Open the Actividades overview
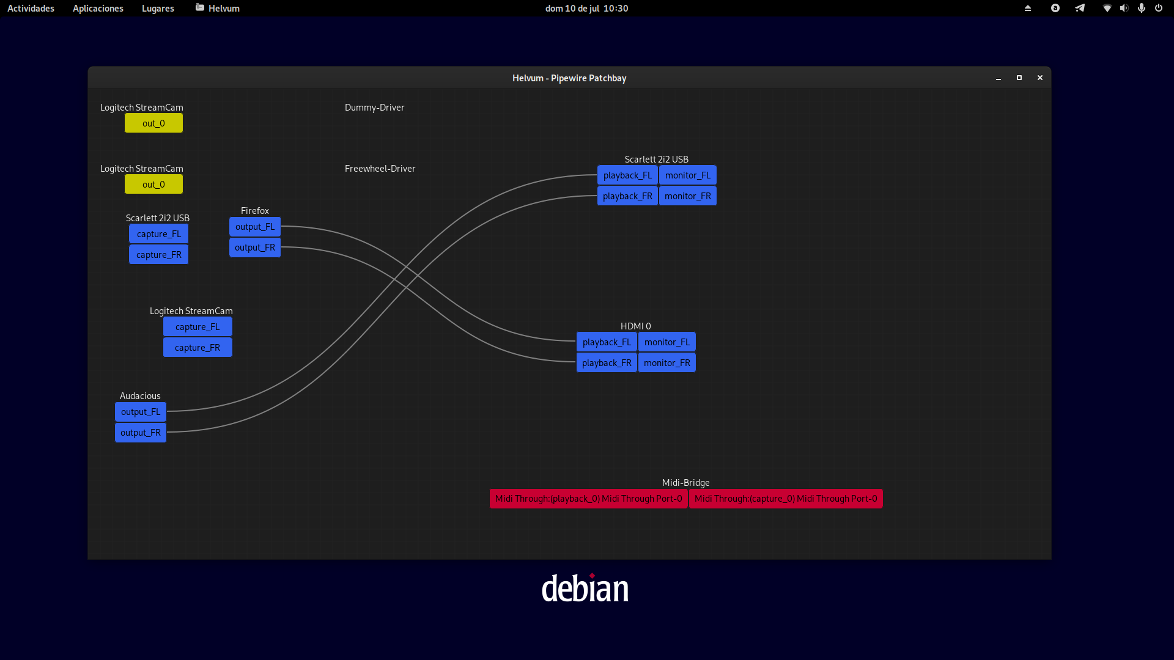Screen dimensions: 1174x660 tap(31, 9)
